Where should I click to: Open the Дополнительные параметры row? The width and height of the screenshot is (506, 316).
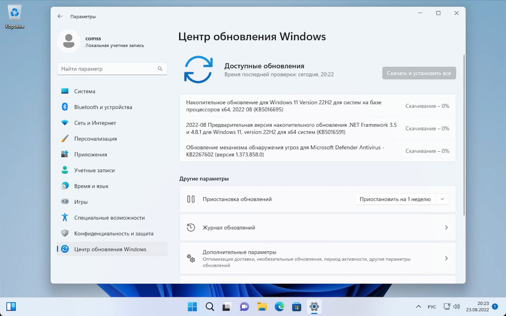coord(318,258)
